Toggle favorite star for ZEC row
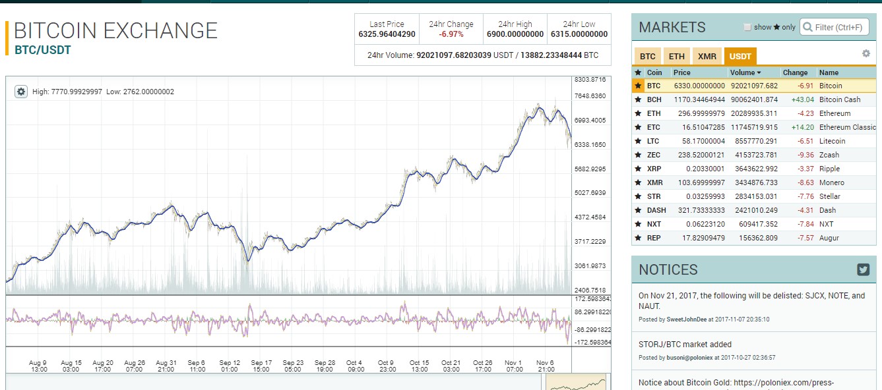The height and width of the screenshot is (390, 882). click(638, 155)
